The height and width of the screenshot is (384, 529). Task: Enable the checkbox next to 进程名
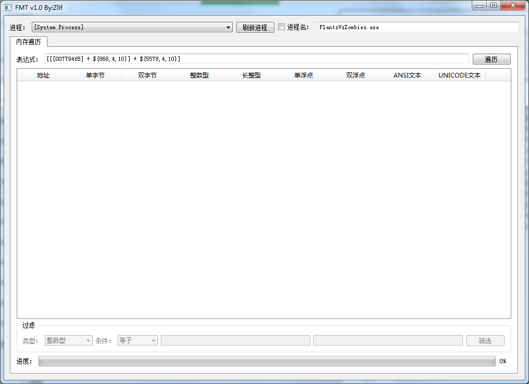pyautogui.click(x=280, y=27)
